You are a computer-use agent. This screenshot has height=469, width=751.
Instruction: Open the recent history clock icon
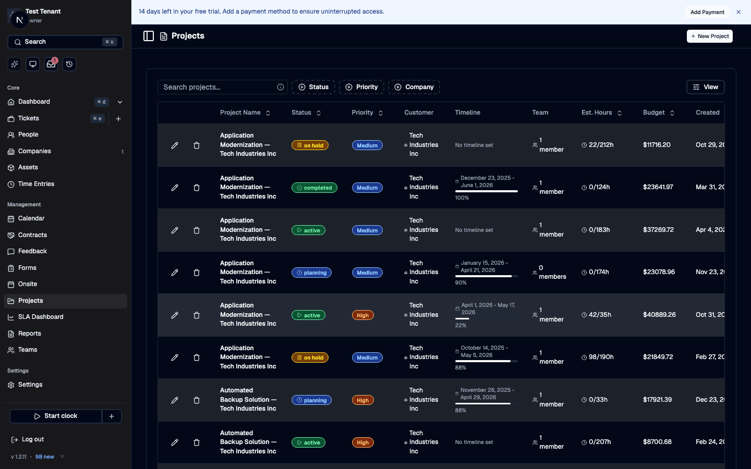pos(69,64)
